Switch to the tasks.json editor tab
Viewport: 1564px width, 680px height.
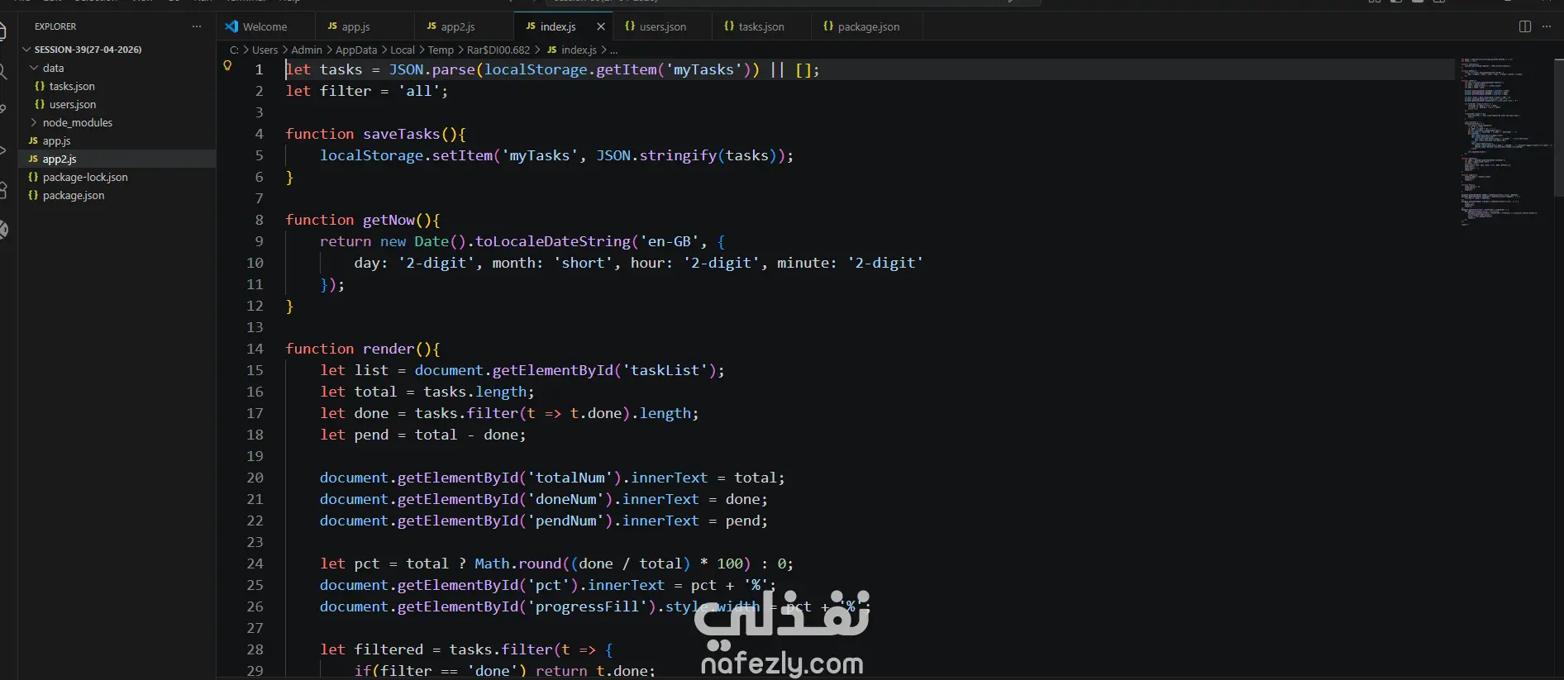tap(761, 26)
